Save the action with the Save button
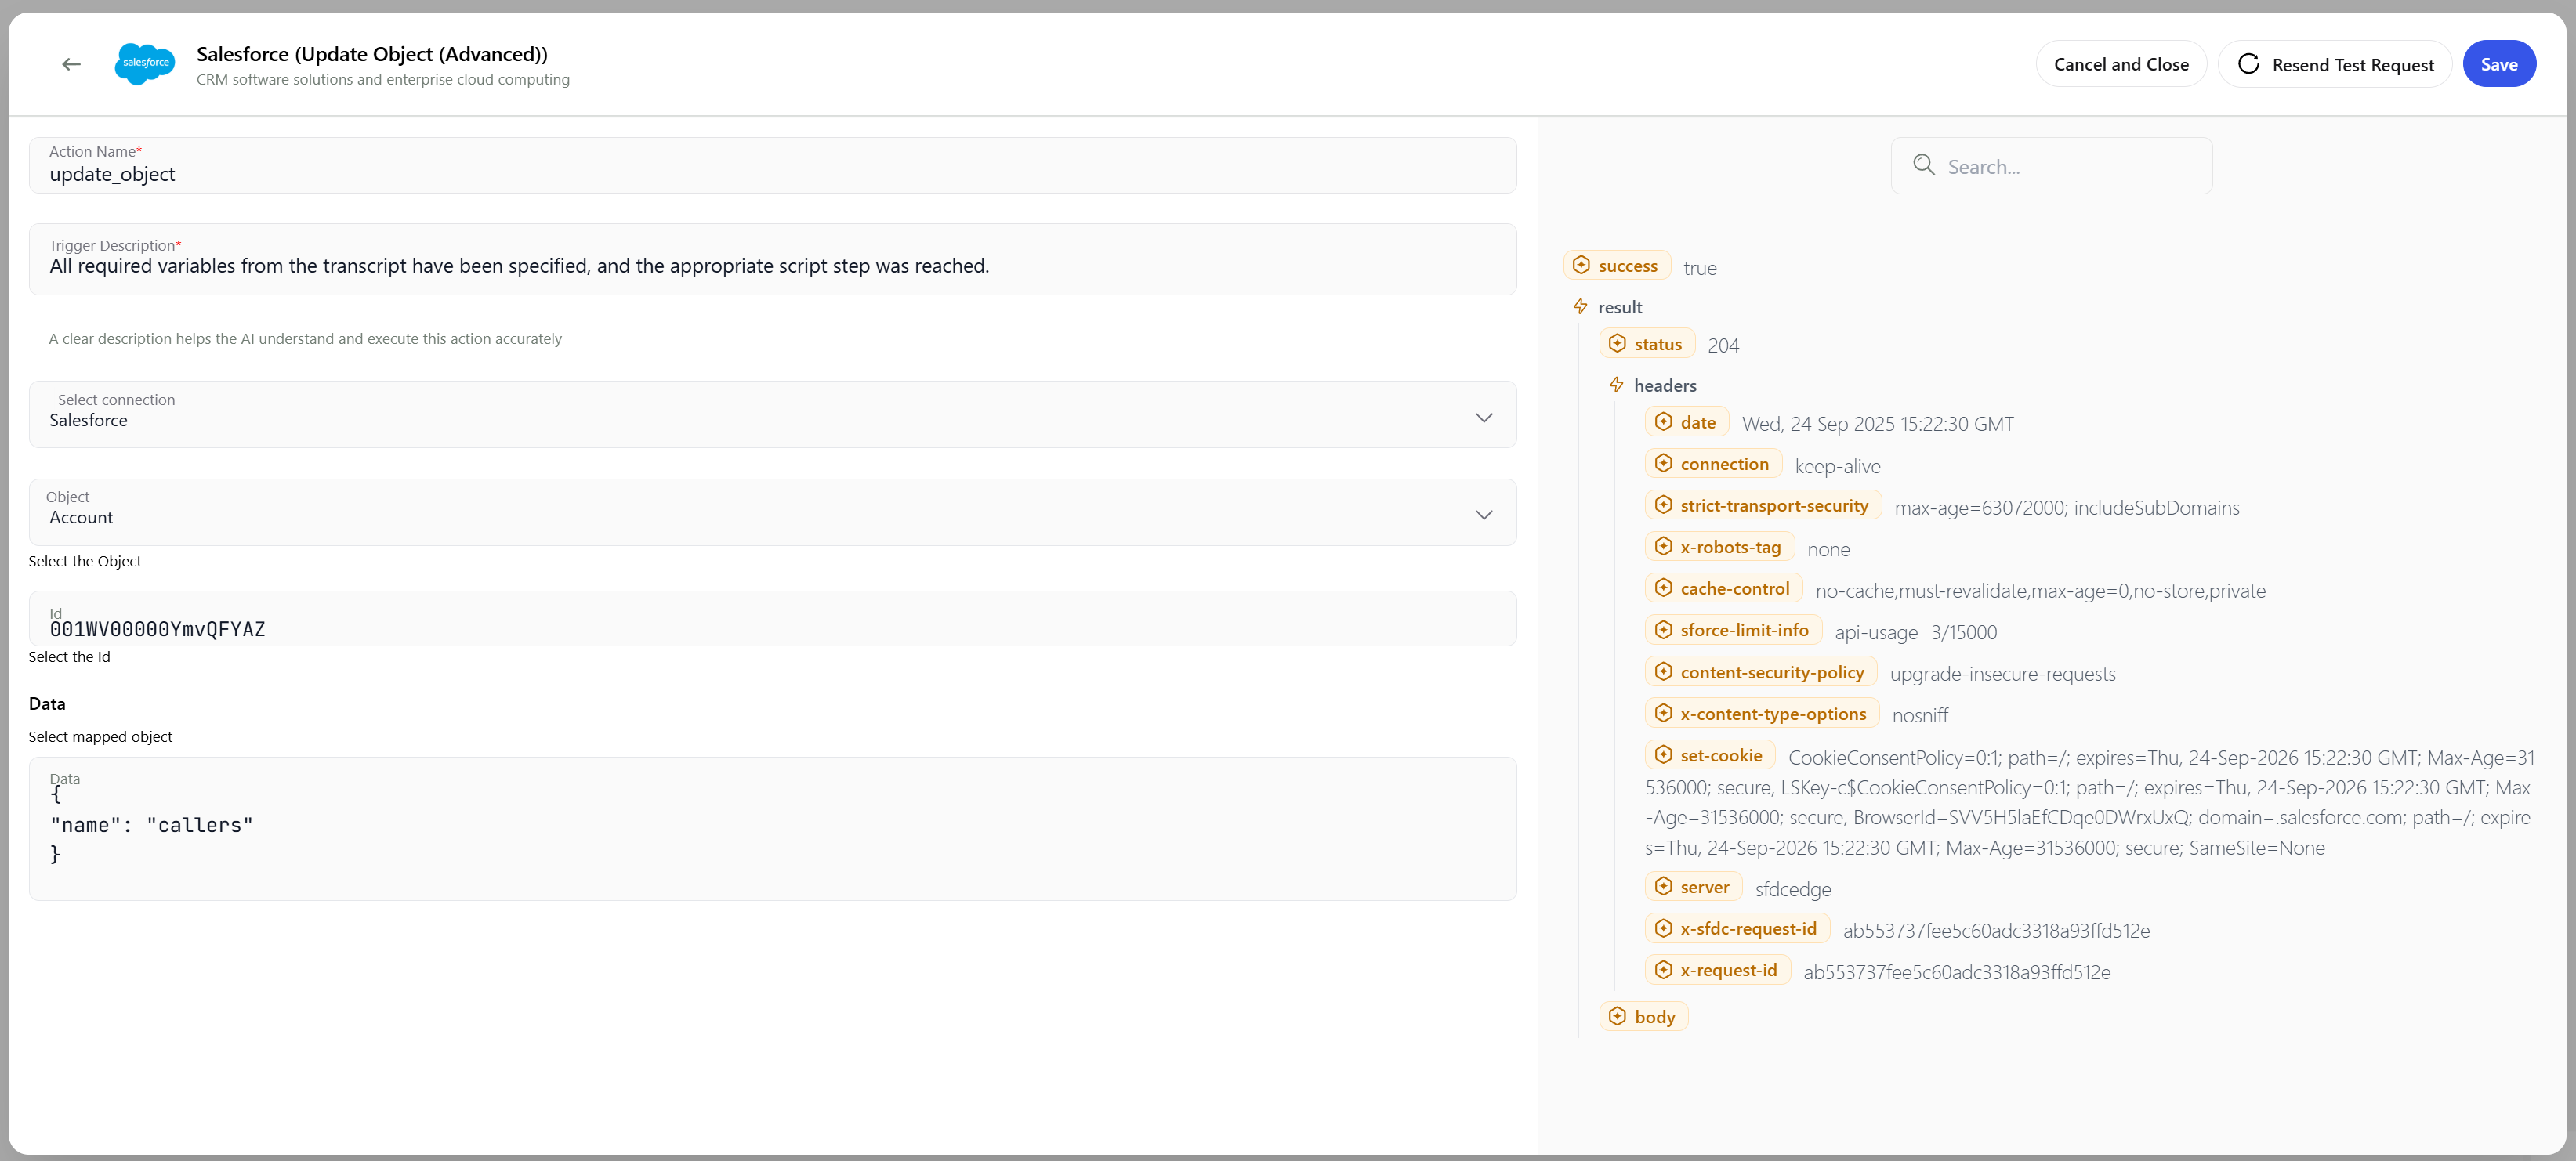The height and width of the screenshot is (1161, 2576). (2498, 64)
